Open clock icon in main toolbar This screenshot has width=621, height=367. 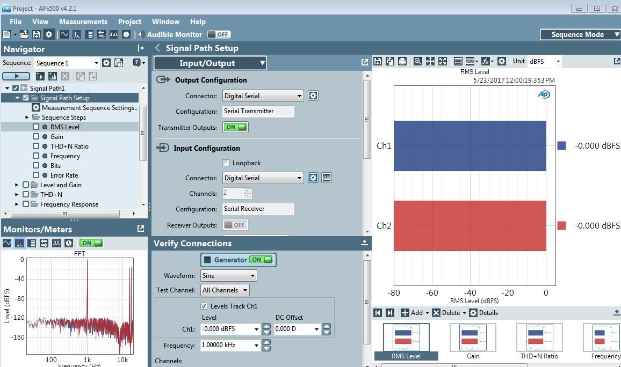click(126, 34)
